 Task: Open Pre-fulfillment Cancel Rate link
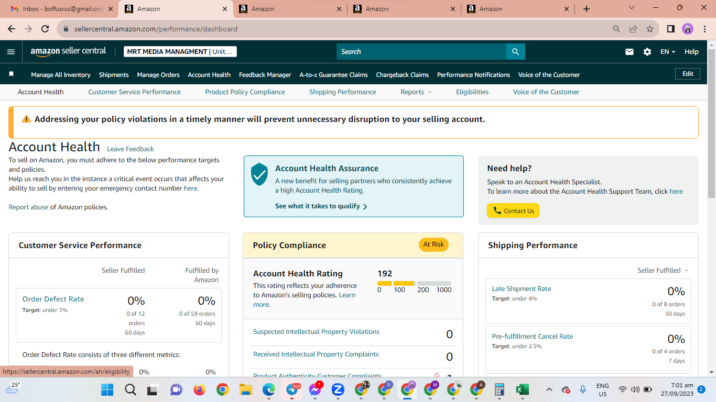click(x=533, y=337)
